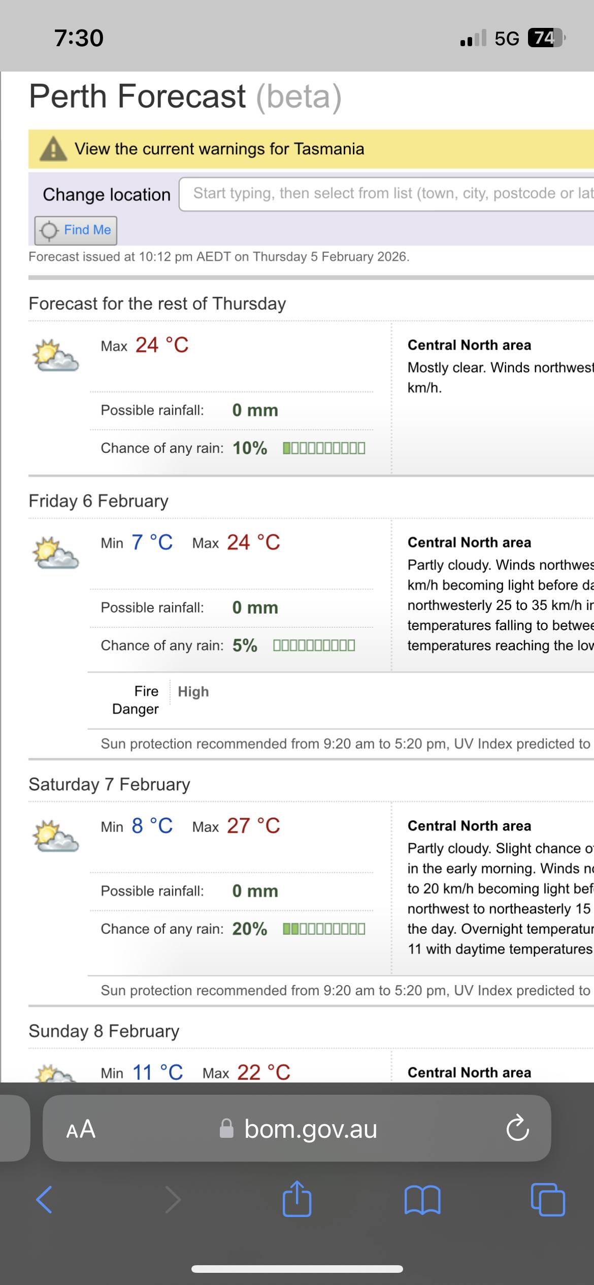Viewport: 594px width, 1285px height.
Task: Reload the bom.gov.au page
Action: [x=517, y=1129]
